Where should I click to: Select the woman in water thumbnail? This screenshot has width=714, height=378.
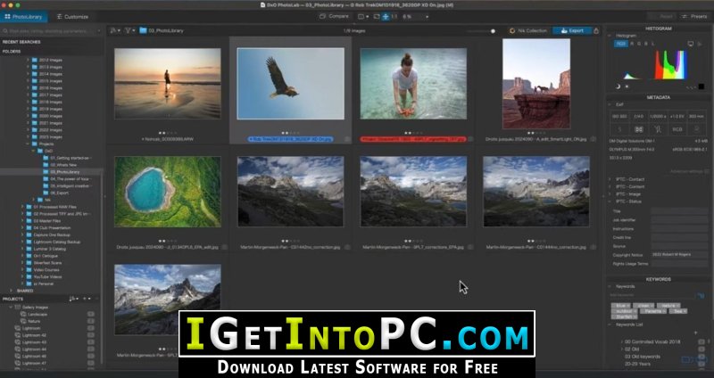pos(413,84)
